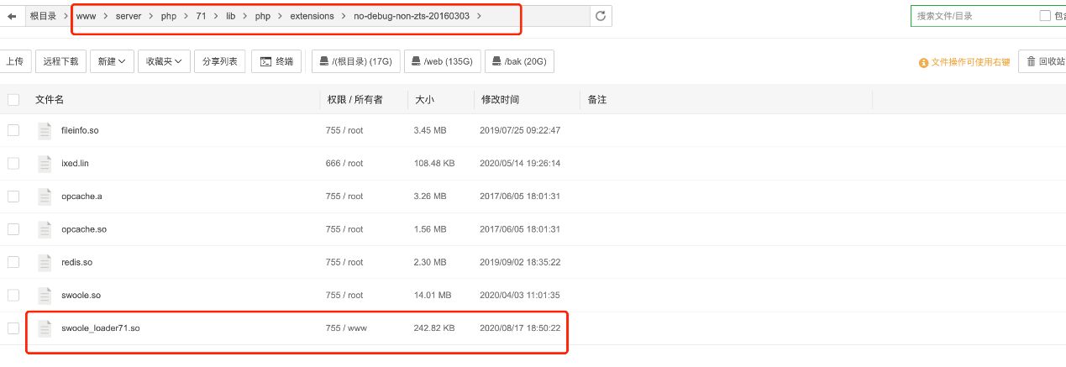Check the box for redis.so
Viewport: 1066px width, 367px height.
coord(13,262)
